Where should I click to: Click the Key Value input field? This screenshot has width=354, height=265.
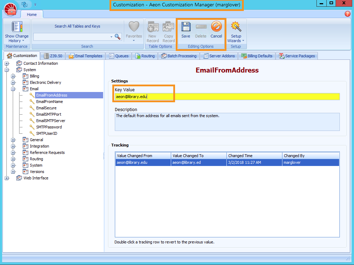pos(227,97)
